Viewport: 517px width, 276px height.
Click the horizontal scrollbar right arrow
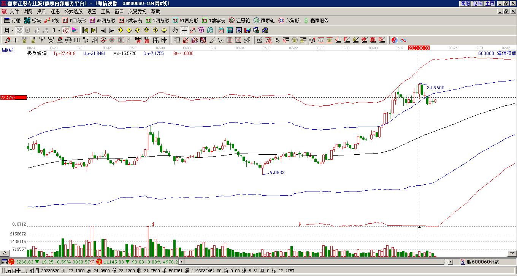451,262
